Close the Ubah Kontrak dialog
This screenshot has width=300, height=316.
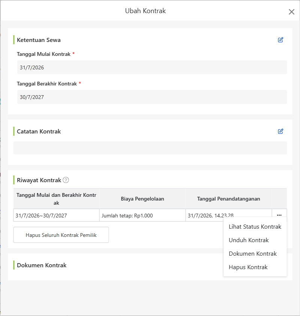coord(291,12)
